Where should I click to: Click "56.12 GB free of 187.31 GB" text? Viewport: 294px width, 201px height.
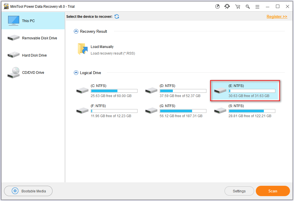[x=181, y=116]
